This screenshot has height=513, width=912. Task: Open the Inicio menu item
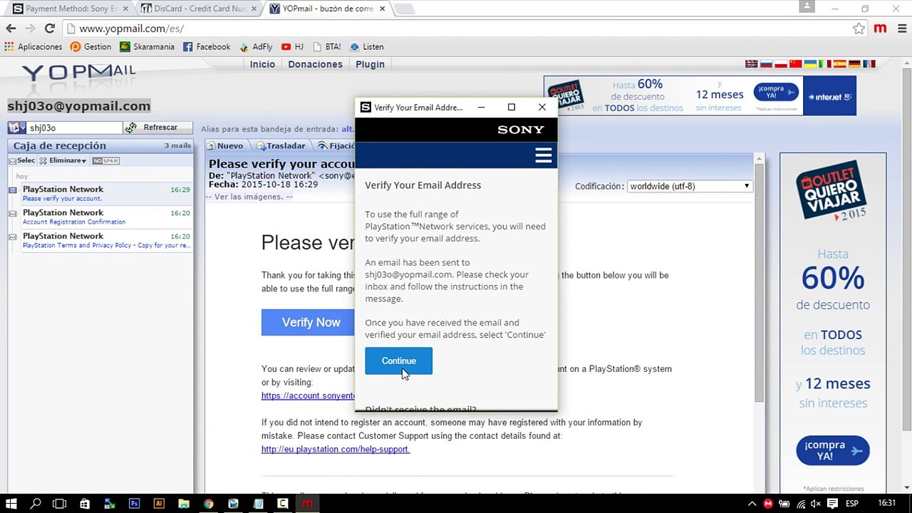[x=262, y=64]
